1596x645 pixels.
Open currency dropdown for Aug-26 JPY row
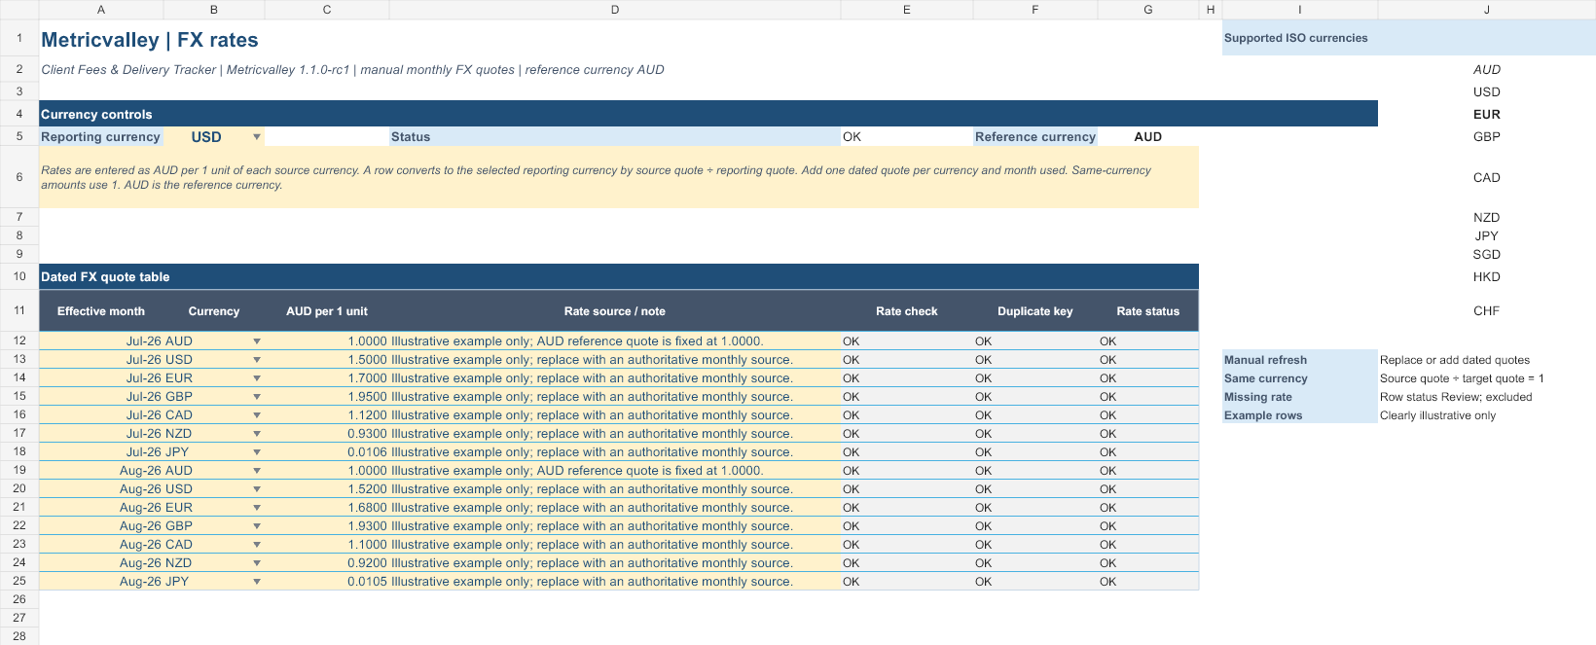257,582
